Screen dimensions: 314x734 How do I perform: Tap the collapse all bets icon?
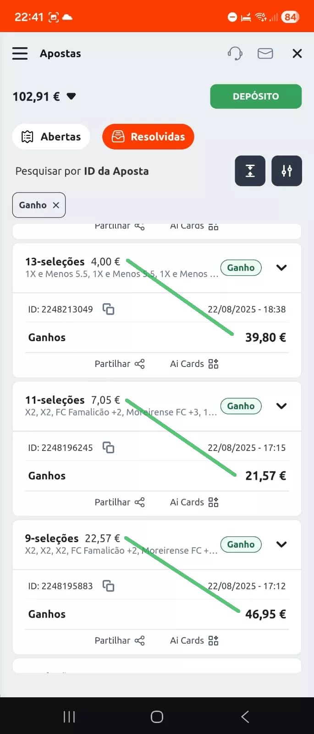[250, 171]
